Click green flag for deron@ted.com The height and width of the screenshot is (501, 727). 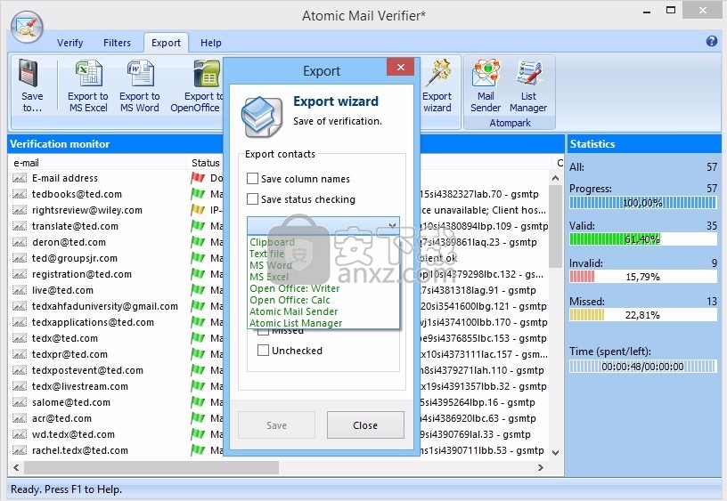pyautogui.click(x=198, y=242)
